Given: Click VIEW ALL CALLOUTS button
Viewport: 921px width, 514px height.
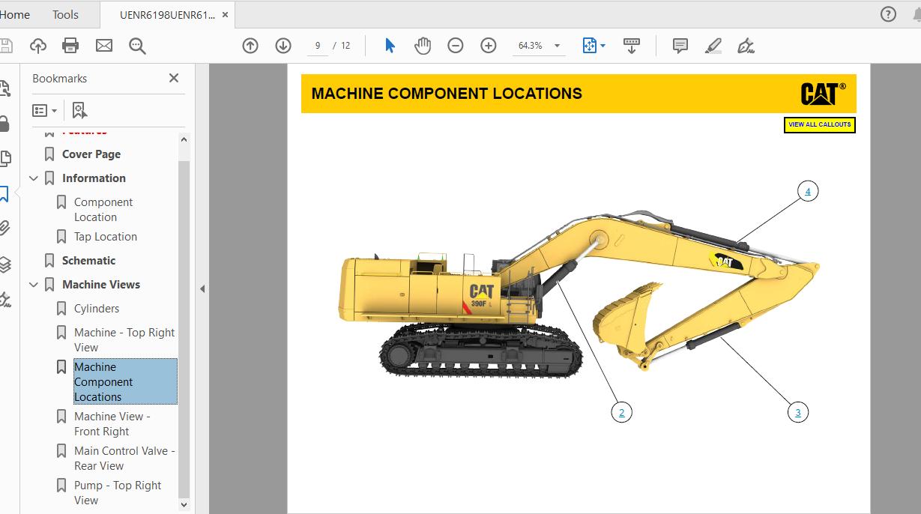Looking at the screenshot, I should 820,125.
